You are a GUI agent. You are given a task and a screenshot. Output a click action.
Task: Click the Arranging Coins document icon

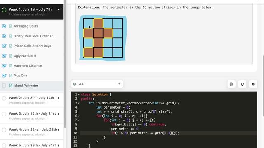point(11,26)
